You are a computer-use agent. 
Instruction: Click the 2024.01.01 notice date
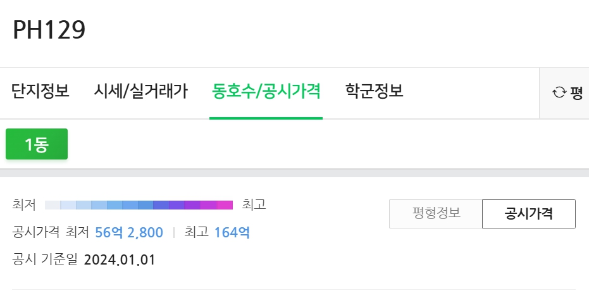[120, 259]
